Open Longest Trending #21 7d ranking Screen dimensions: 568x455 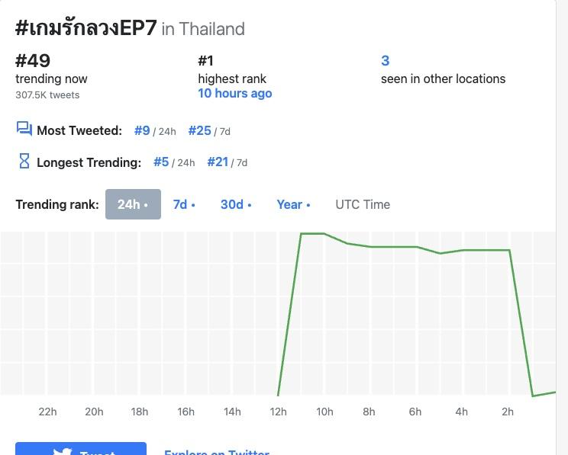218,162
